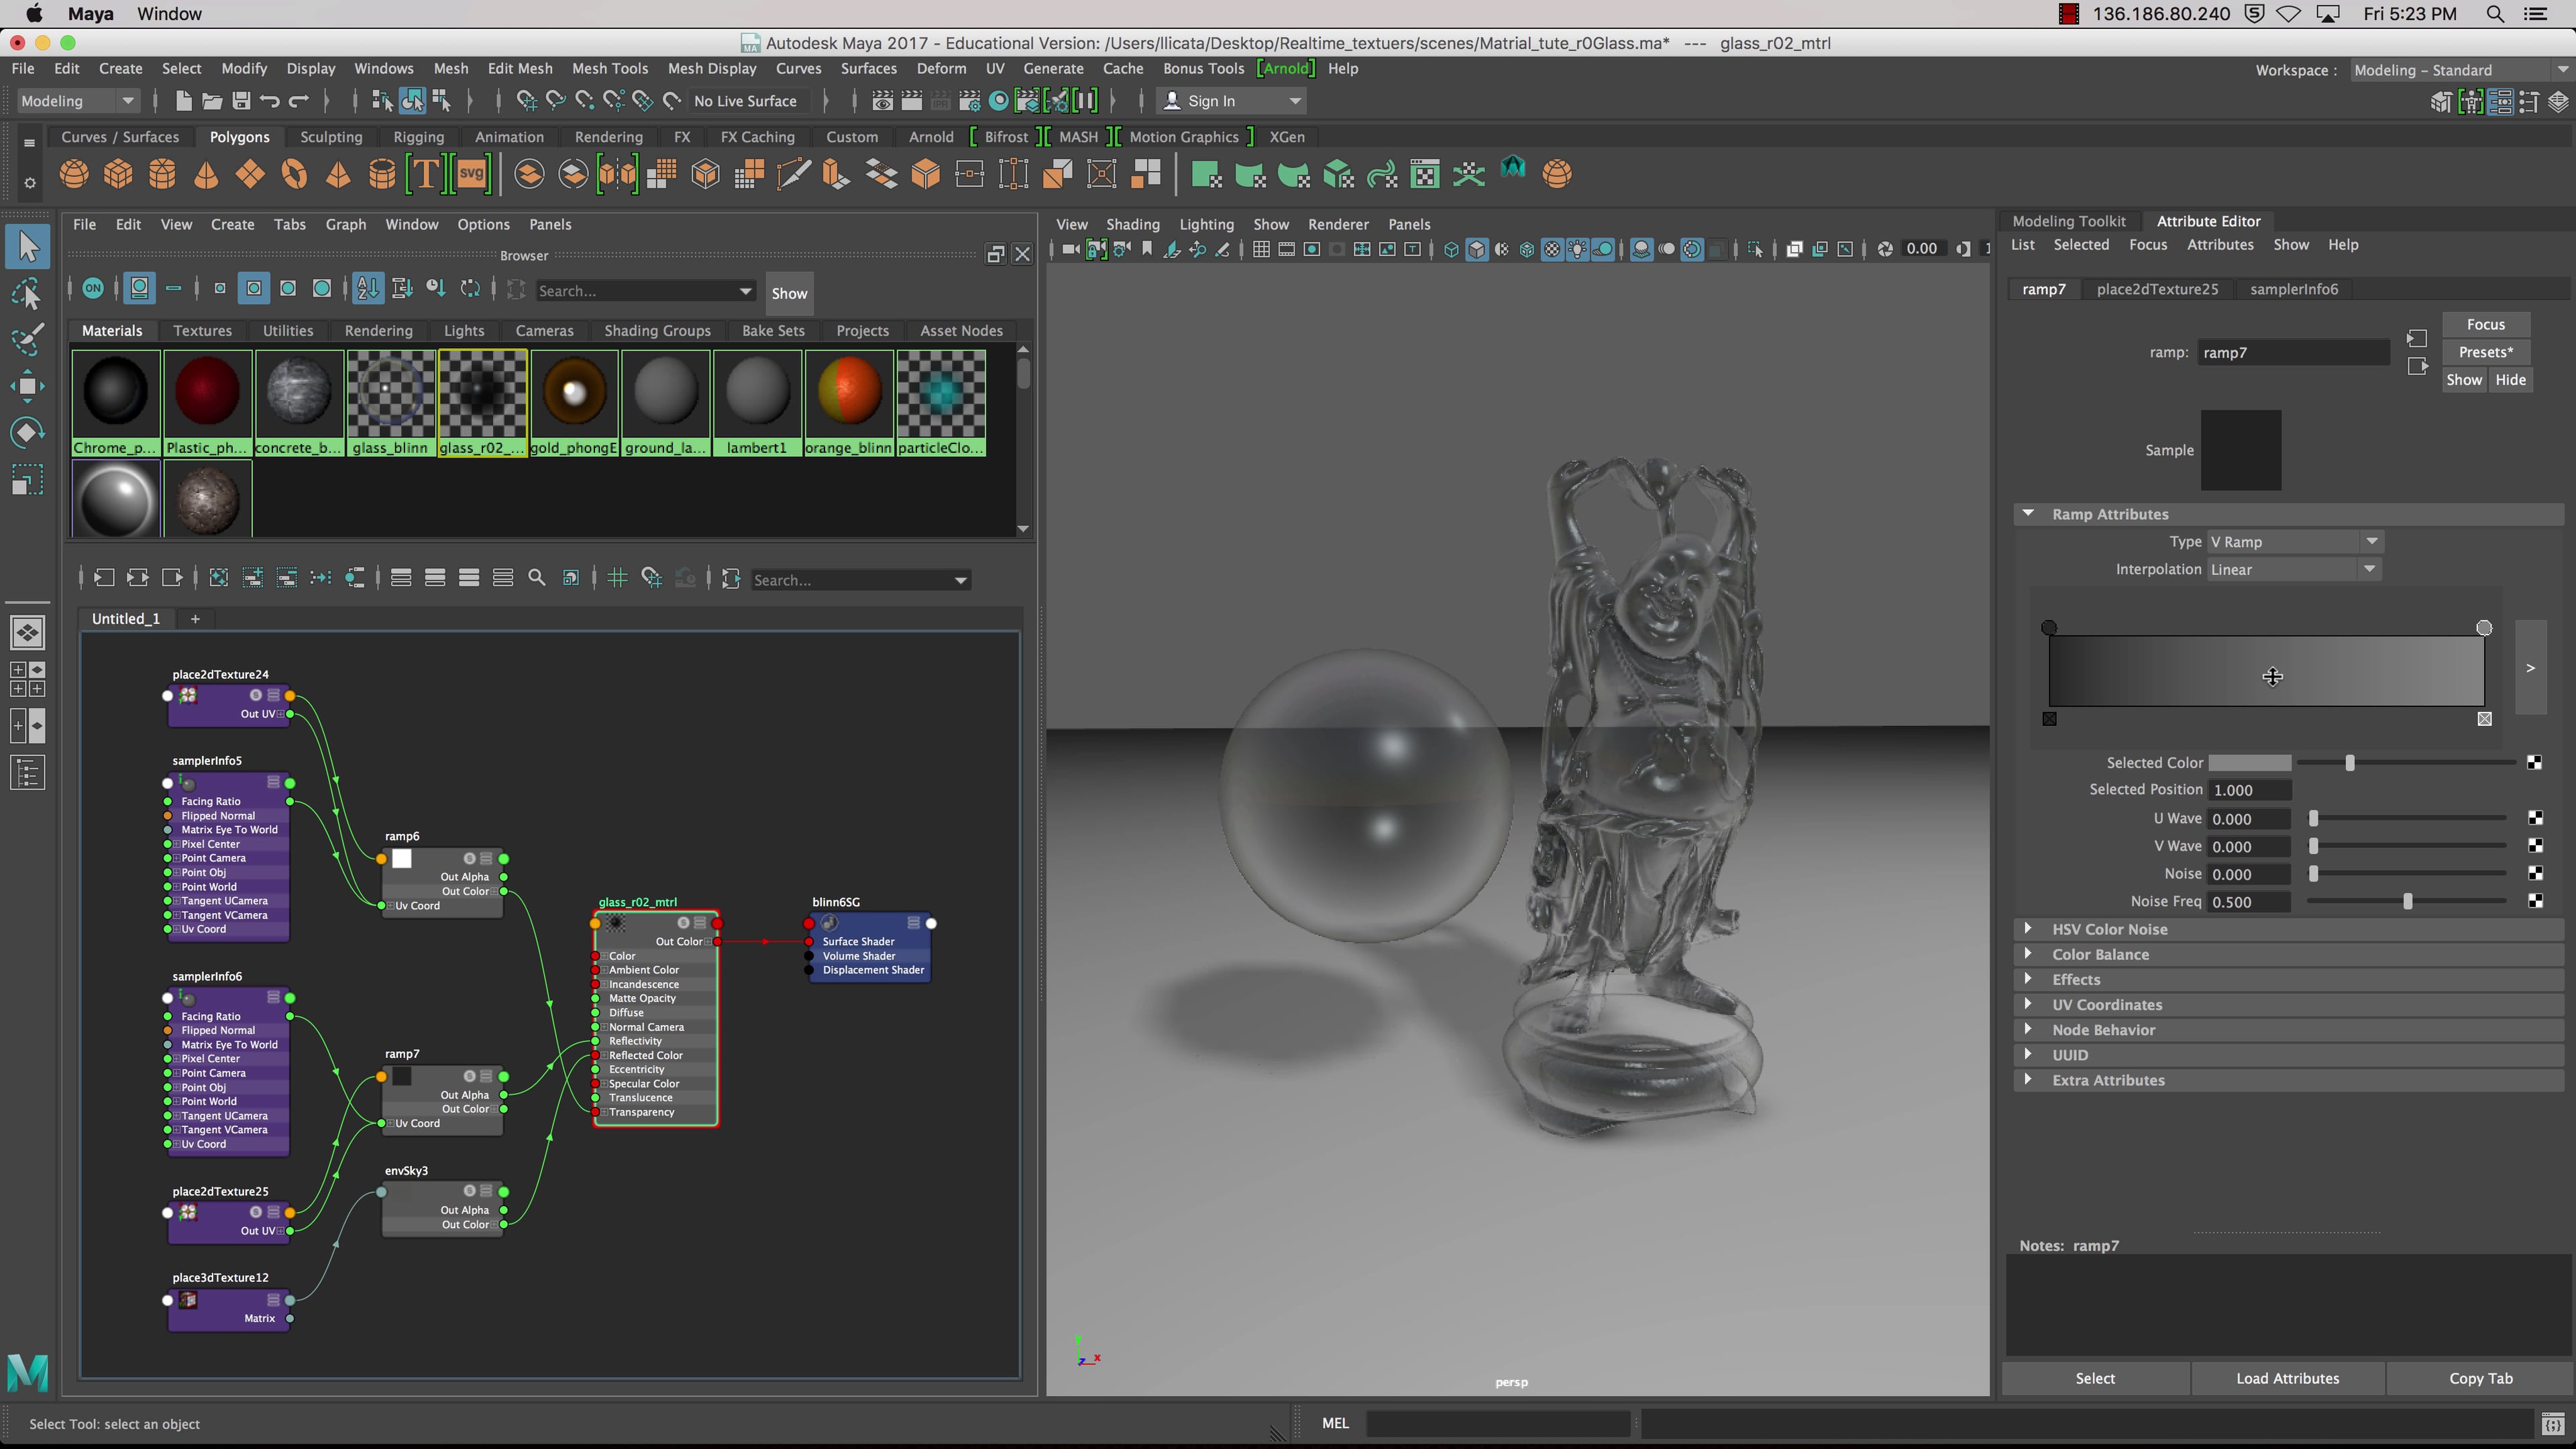Switch to the Textures tab in Hypershade
Viewport: 2576px width, 1449px height.
pos(202,330)
